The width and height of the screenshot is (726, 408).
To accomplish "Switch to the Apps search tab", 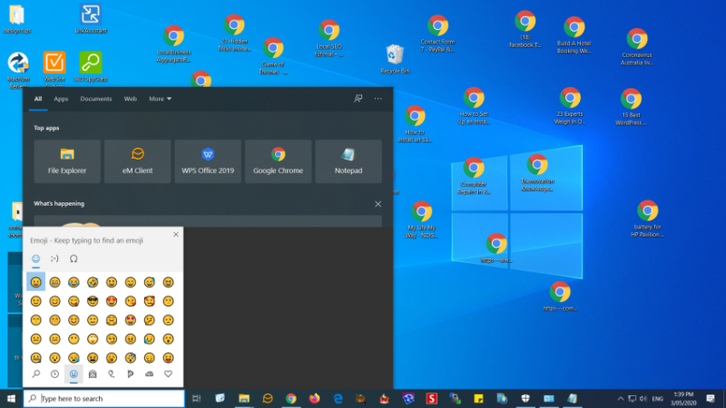I will (x=61, y=99).
